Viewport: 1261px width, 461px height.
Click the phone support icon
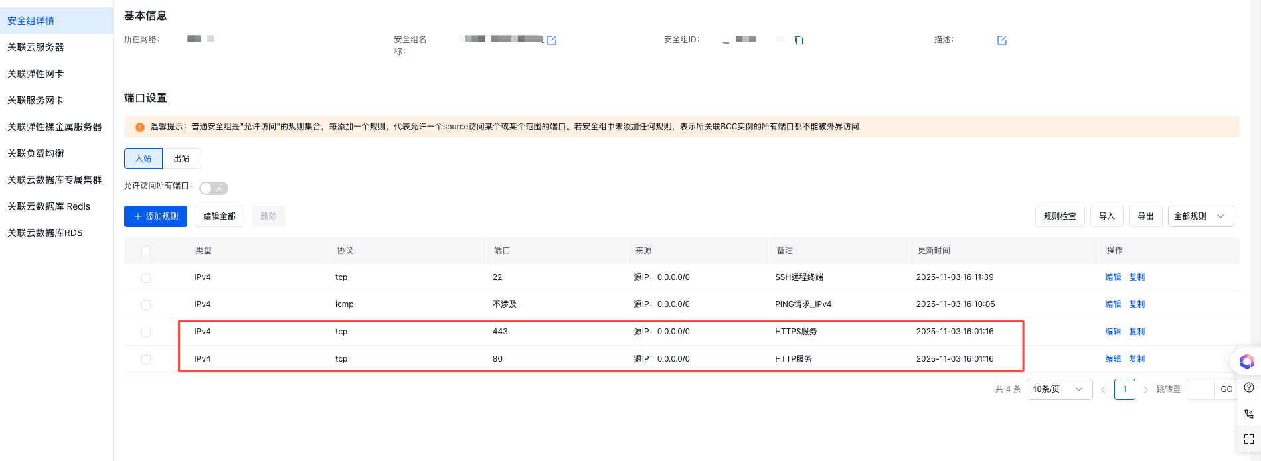tap(1248, 414)
